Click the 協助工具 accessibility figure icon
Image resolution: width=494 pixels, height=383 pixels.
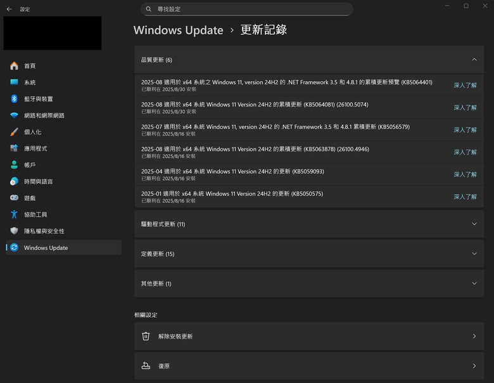click(x=14, y=214)
